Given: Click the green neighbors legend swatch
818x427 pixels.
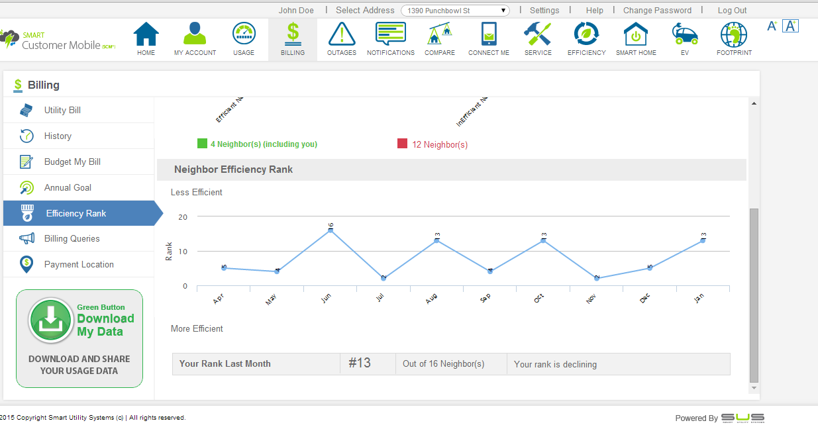Looking at the screenshot, I should 202,144.
